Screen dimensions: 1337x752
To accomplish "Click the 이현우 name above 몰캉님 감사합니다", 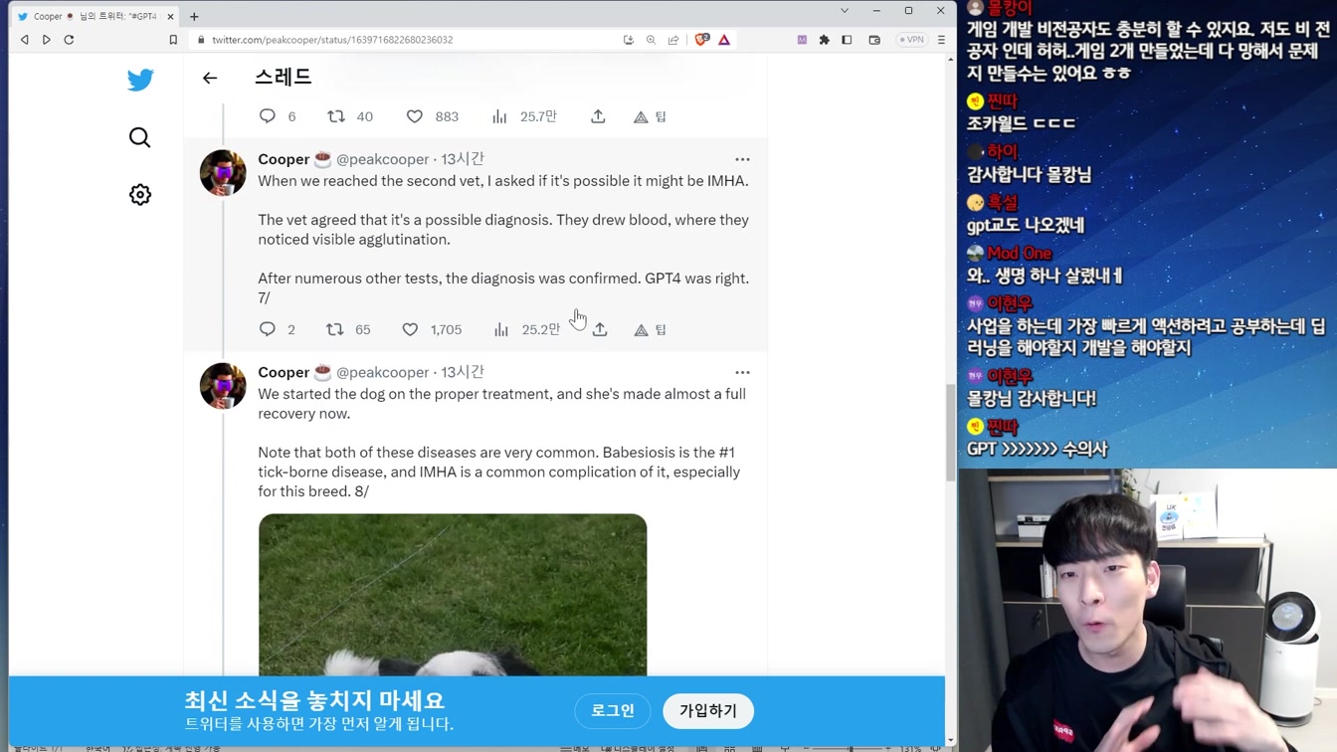I will (1010, 376).
